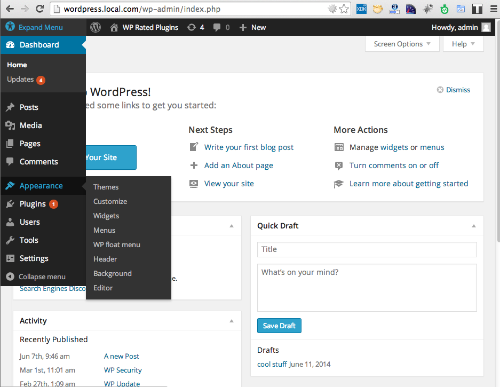
Task: Click the Quick Draft Title field
Action: tap(367, 249)
